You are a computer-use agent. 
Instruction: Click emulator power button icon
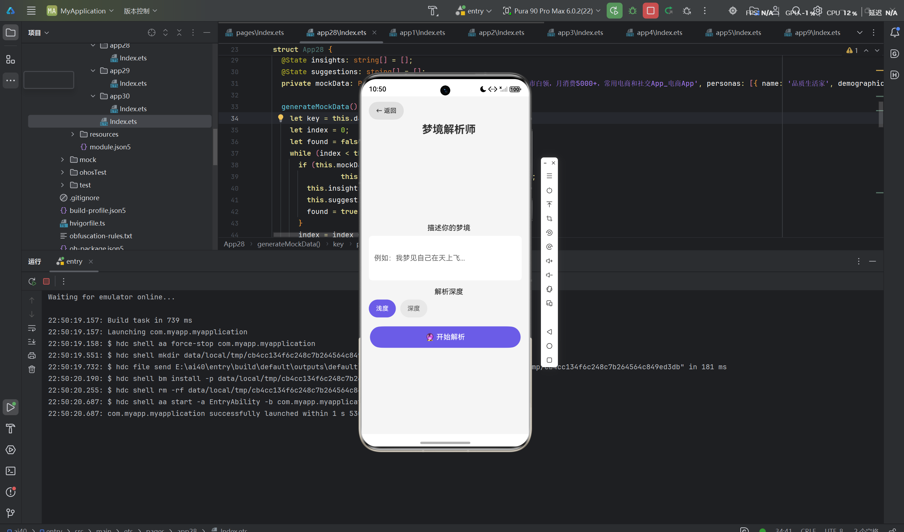point(549,190)
